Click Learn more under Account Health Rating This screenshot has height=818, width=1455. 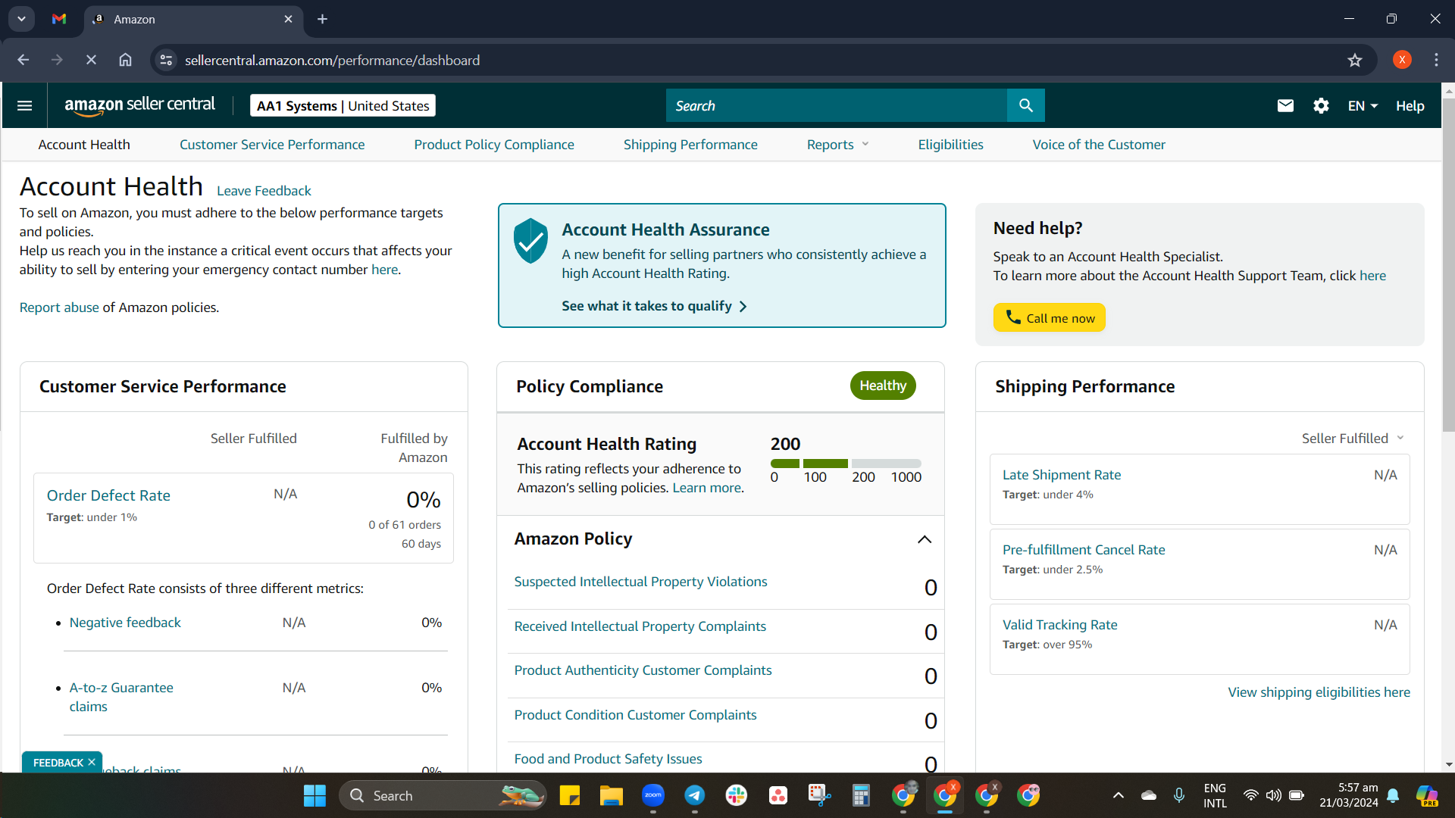[707, 488]
